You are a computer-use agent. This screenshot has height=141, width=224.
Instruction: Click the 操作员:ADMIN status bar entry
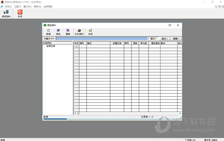(211, 140)
